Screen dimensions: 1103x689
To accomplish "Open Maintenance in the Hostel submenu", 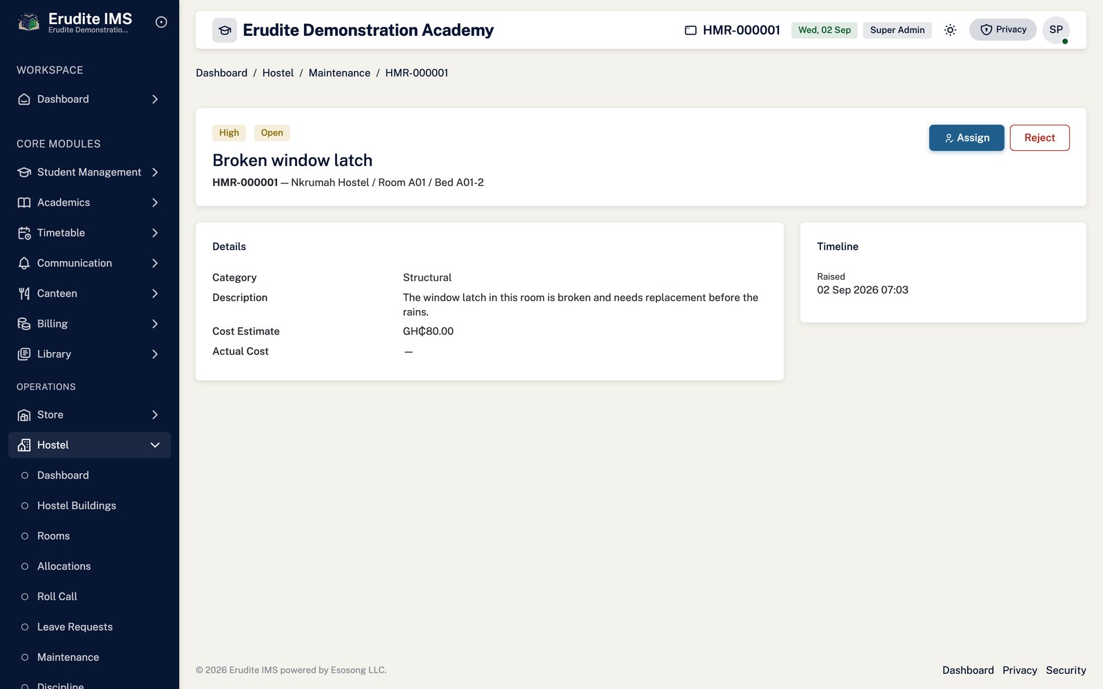I will pyautogui.click(x=90, y=657).
